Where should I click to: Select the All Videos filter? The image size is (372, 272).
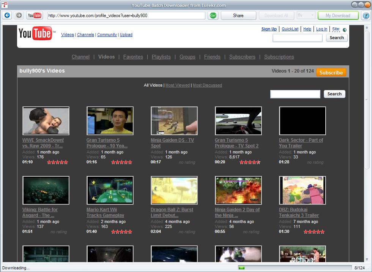[x=153, y=85]
